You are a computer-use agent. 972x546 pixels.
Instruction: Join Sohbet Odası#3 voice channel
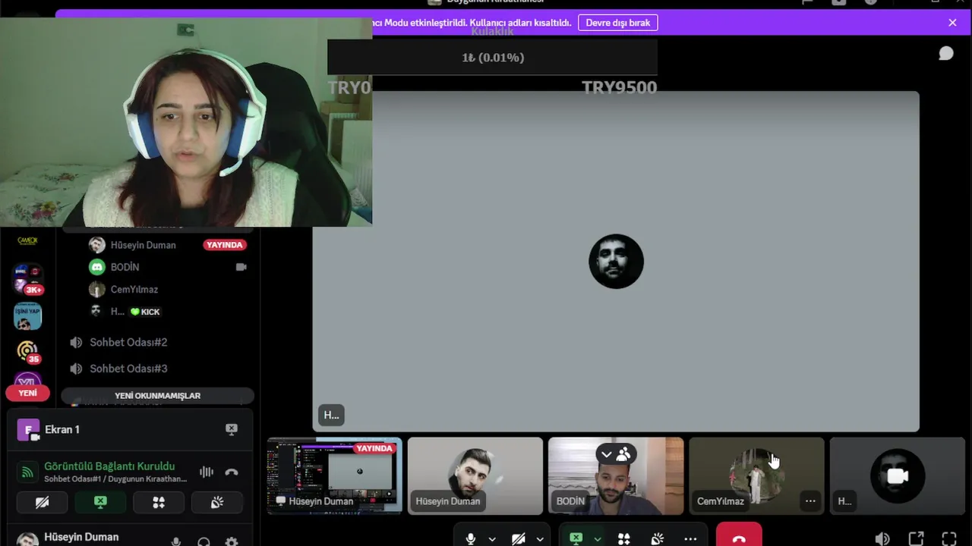tap(128, 369)
